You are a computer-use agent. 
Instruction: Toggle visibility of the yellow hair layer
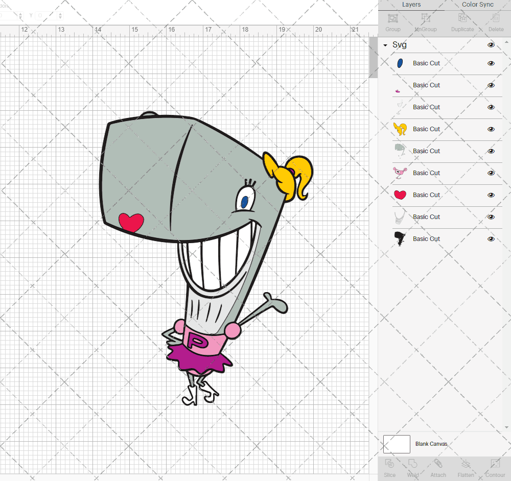point(491,129)
